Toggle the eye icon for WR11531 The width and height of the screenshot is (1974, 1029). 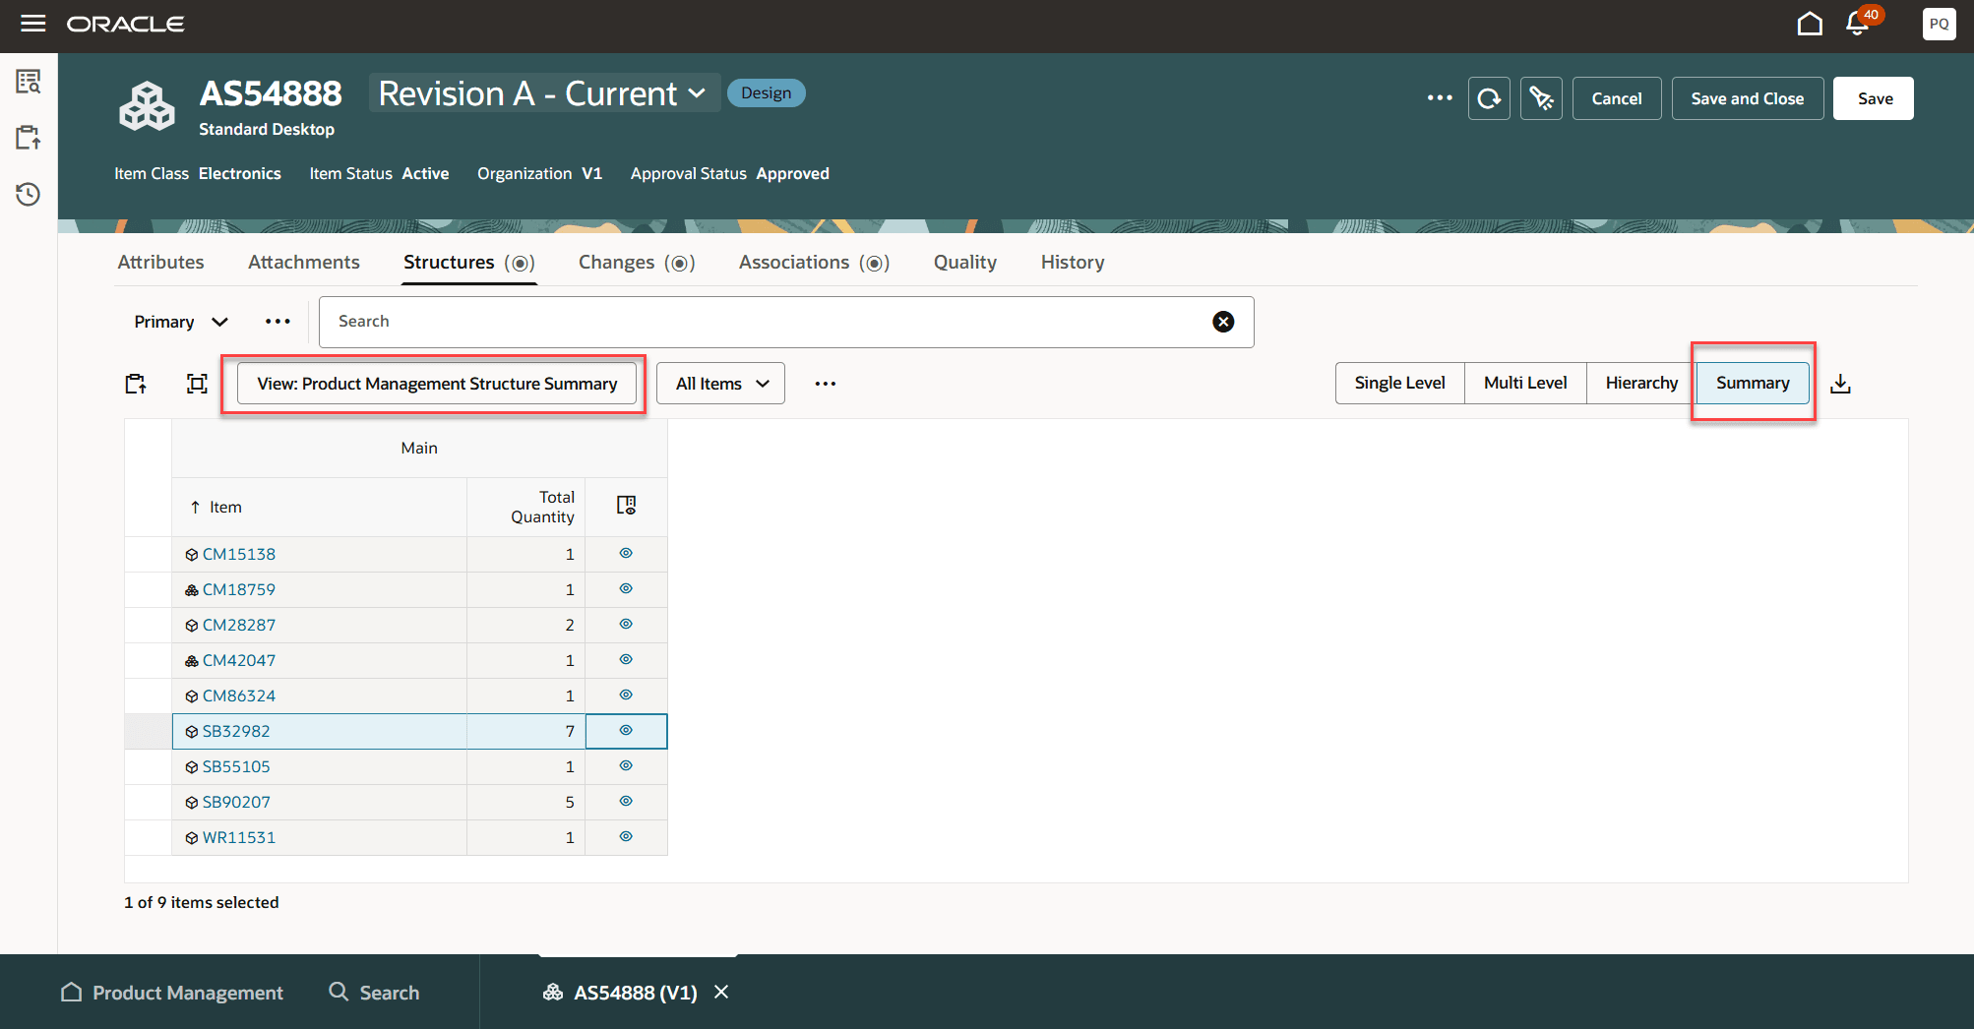point(626,836)
